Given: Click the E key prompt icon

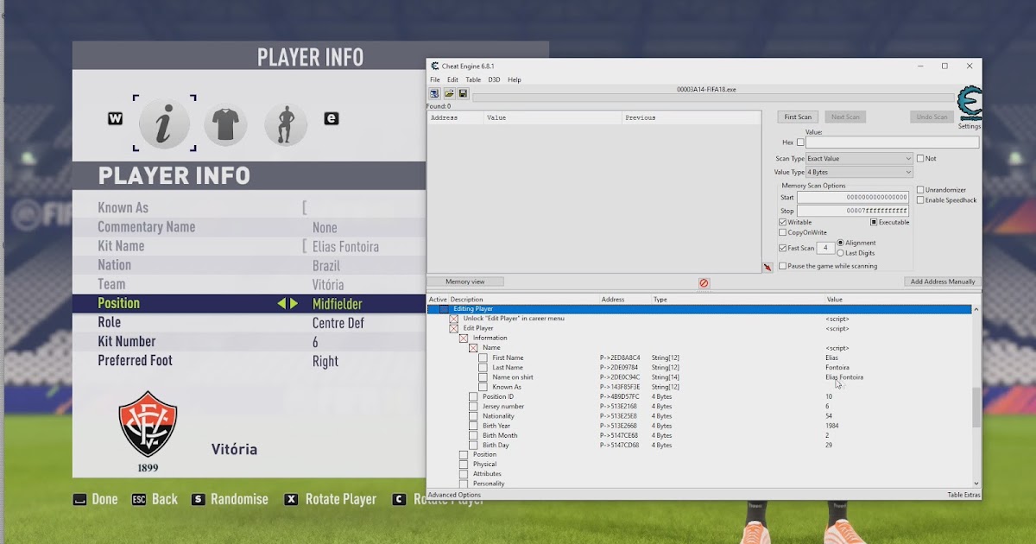Looking at the screenshot, I should point(331,118).
